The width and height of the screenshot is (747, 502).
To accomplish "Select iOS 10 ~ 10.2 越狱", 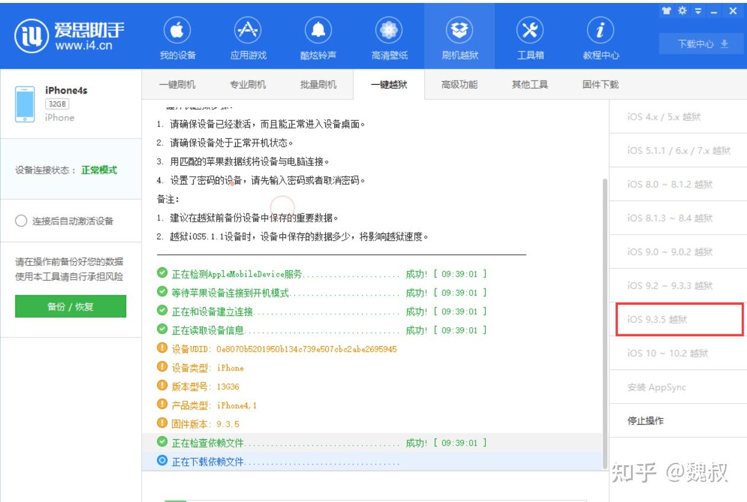I will [x=678, y=353].
